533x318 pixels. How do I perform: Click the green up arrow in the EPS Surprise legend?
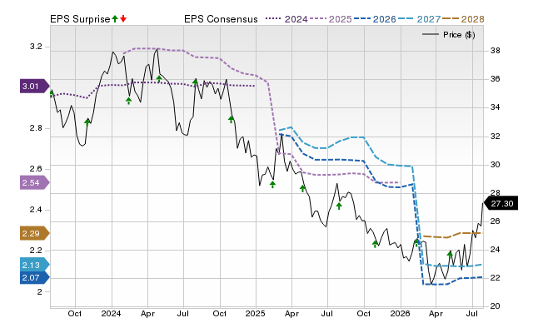115,19
